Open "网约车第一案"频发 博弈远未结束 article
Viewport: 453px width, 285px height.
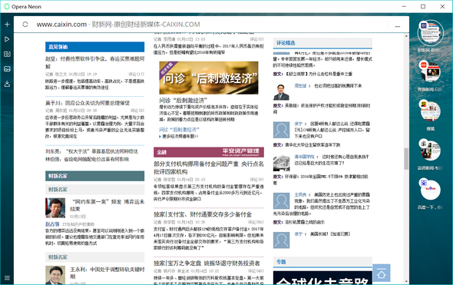(107, 205)
